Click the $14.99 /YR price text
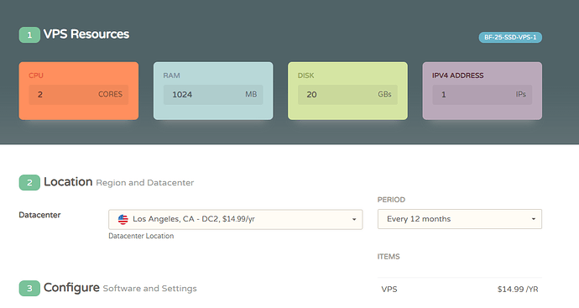579x308 pixels. click(518, 290)
